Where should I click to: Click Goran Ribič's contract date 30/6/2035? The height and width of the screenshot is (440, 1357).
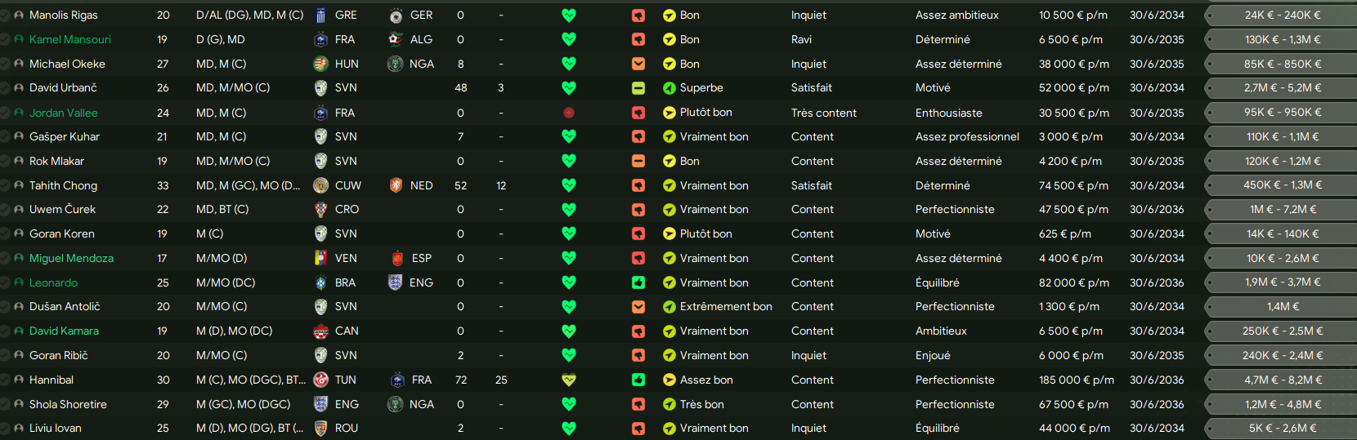(1156, 356)
